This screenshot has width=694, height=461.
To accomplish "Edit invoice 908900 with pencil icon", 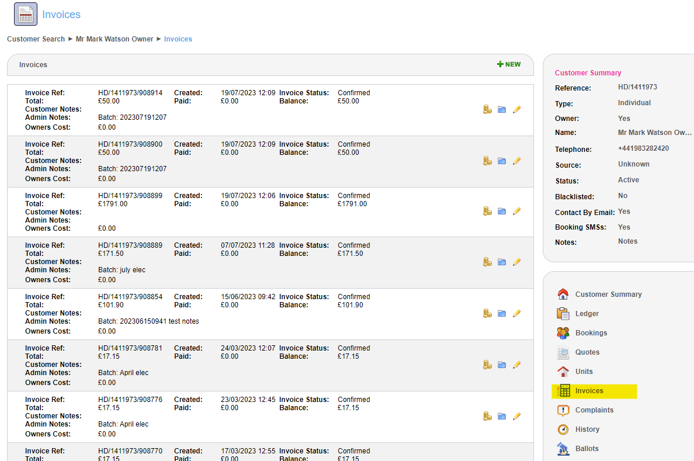I will (x=516, y=161).
